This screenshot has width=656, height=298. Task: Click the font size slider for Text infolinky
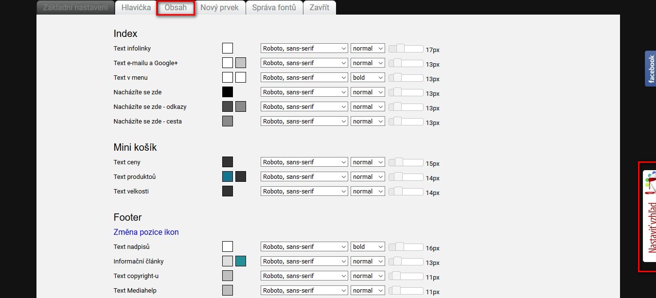pos(406,49)
